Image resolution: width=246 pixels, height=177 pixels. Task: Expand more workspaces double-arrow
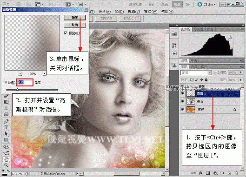(187, 4)
